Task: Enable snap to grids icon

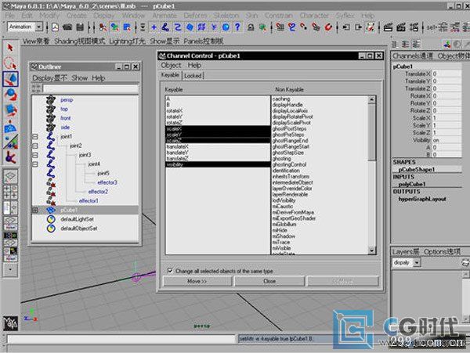Action: (x=280, y=27)
